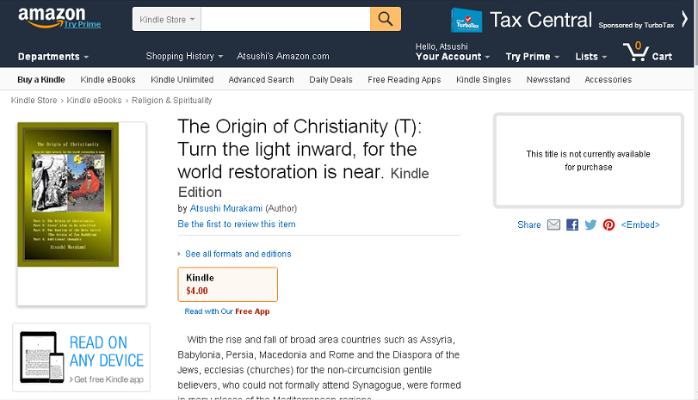Share on Twitter icon
The width and height of the screenshot is (698, 400).
point(590,225)
